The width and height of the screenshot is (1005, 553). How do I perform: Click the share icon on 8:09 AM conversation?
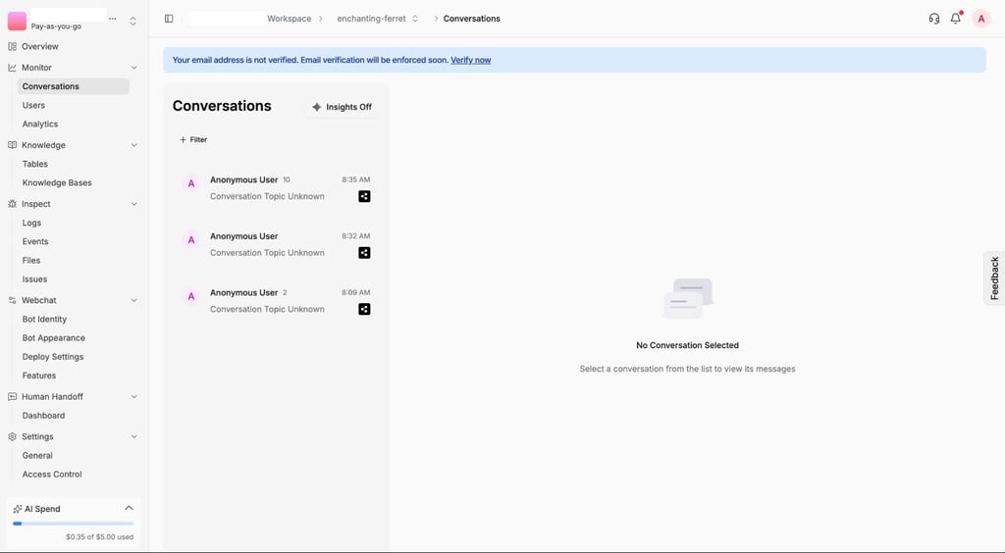point(364,309)
